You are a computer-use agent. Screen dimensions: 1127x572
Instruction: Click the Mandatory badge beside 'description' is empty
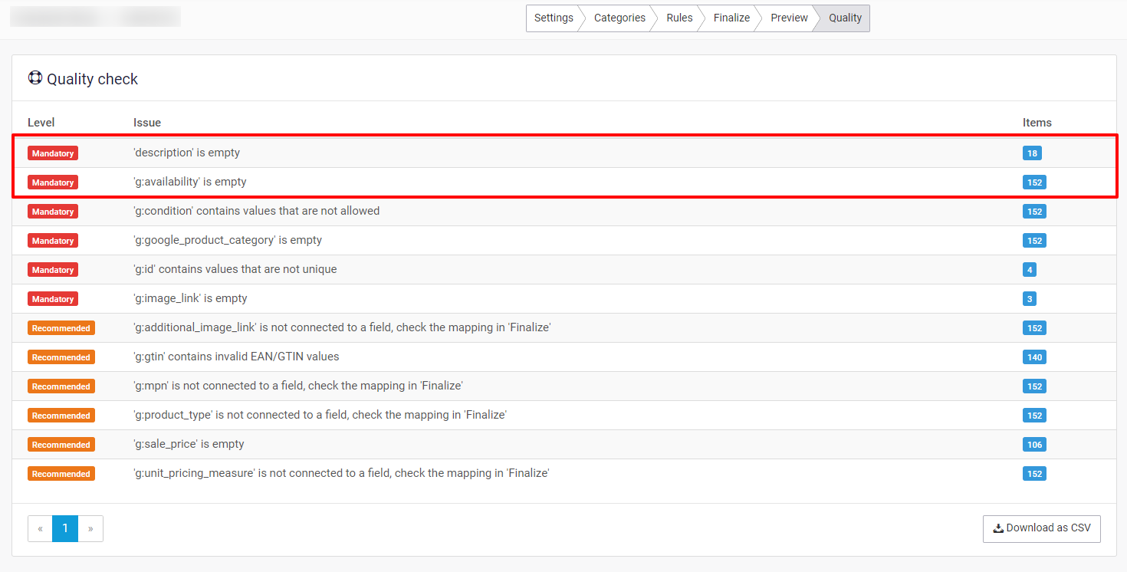point(53,153)
